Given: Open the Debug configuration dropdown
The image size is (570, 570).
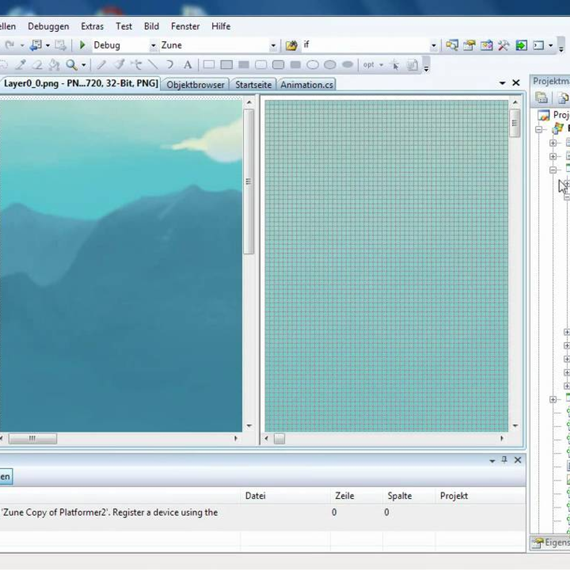Looking at the screenshot, I should tap(153, 45).
